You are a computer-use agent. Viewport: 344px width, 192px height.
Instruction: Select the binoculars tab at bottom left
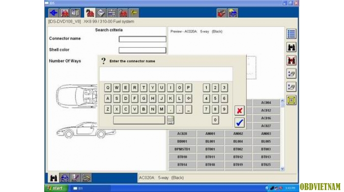click(53, 178)
